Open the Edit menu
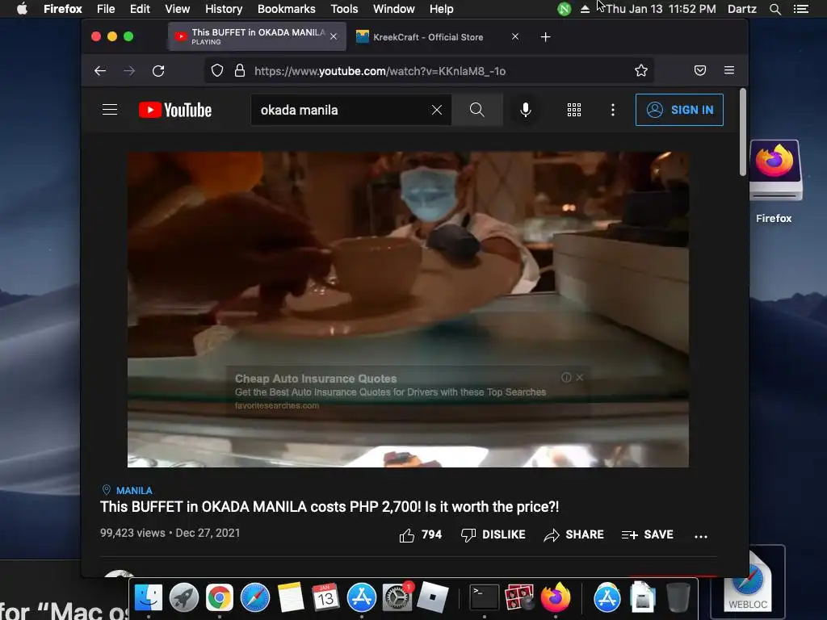This screenshot has width=827, height=620. [x=140, y=9]
